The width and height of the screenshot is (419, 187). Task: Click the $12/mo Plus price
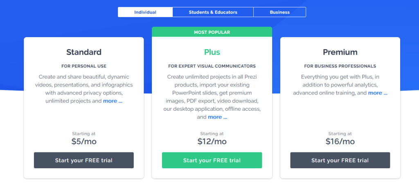click(212, 141)
